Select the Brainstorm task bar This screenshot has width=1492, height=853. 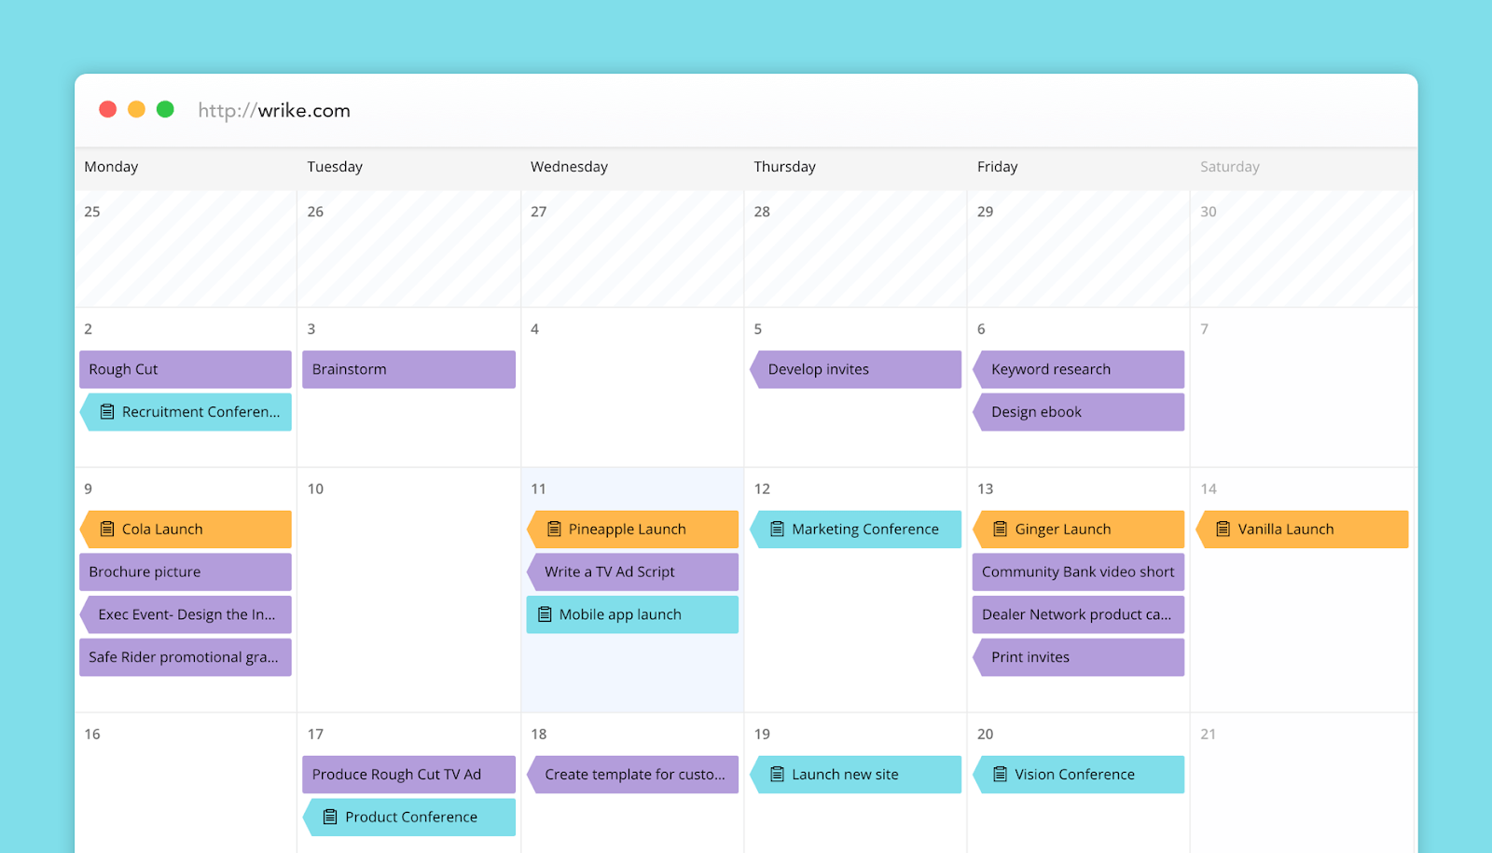pyautogui.click(x=408, y=369)
